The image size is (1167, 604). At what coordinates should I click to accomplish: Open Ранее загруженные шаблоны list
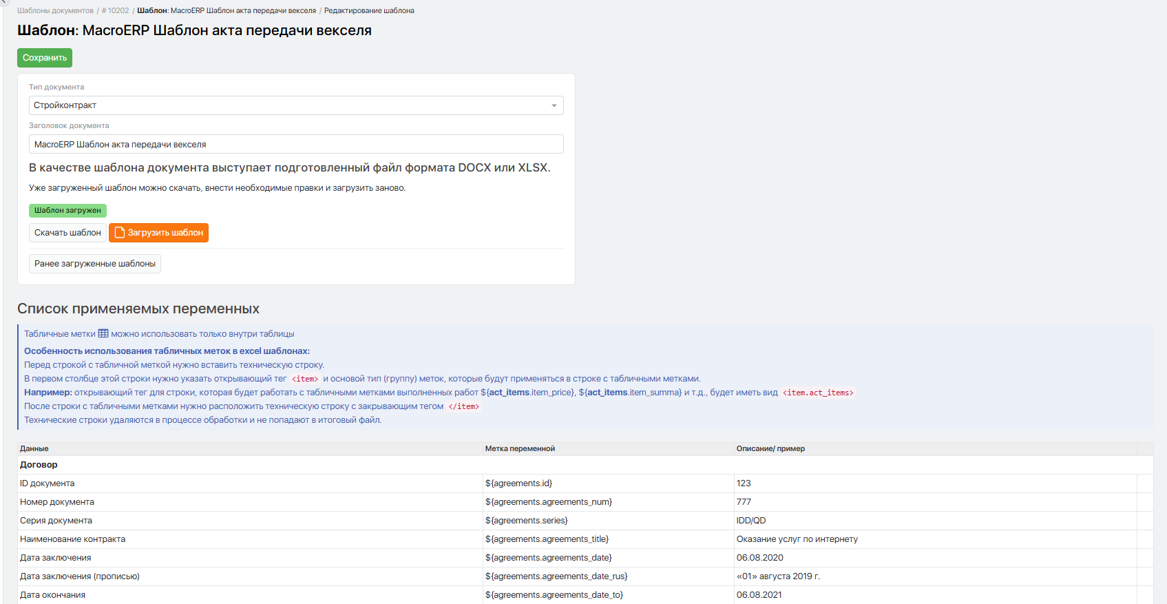[95, 264]
